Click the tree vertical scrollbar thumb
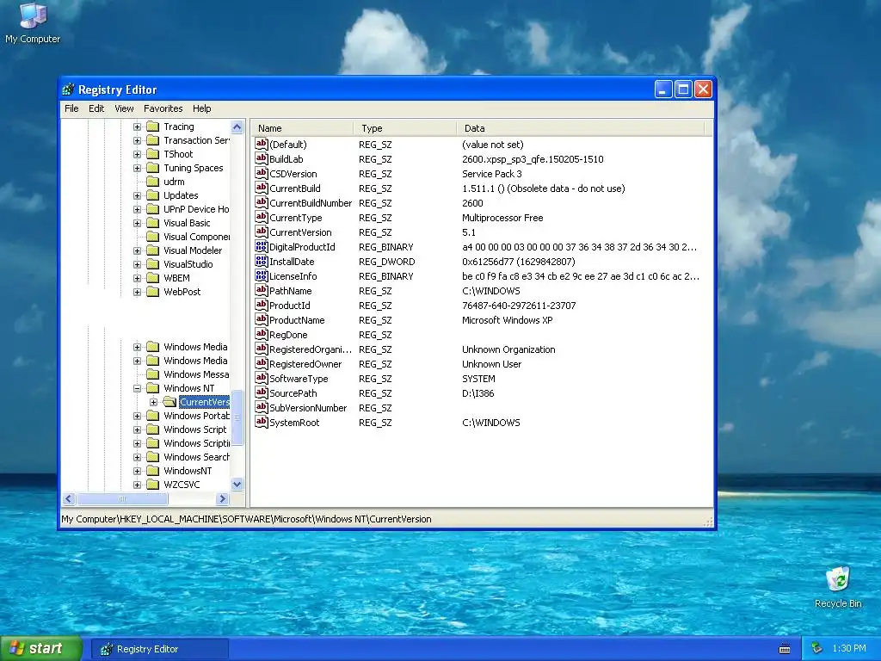 237,417
